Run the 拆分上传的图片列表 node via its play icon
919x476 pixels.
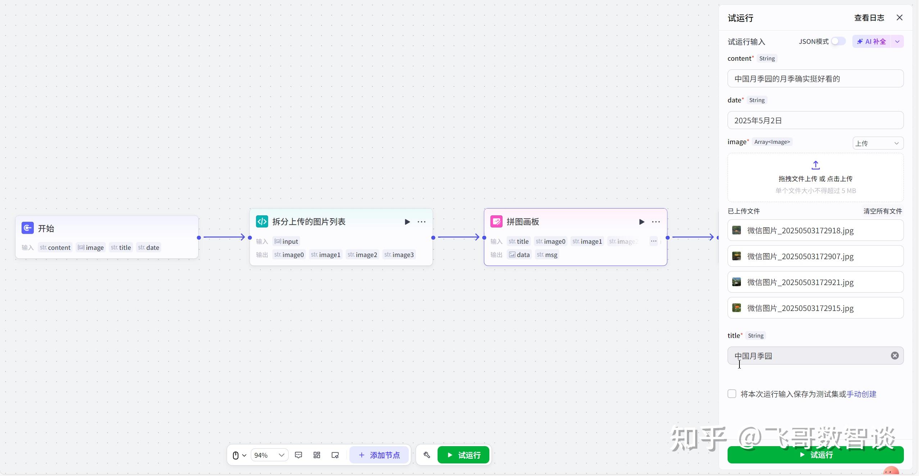(407, 222)
